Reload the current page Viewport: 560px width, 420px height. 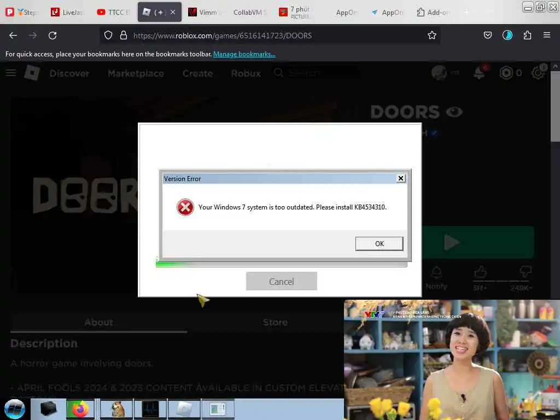[52, 36]
